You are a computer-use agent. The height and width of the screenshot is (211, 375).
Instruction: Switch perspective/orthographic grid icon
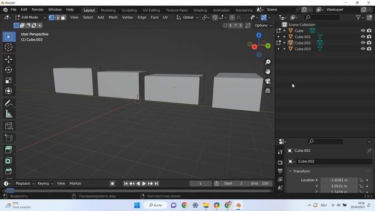(268, 91)
